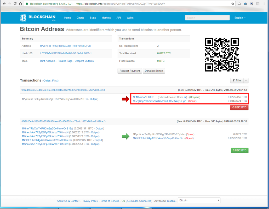The image size is (269, 209).
Task: Click Spent link for 1GZgCdg7 output
Action: pyautogui.click(x=192, y=101)
